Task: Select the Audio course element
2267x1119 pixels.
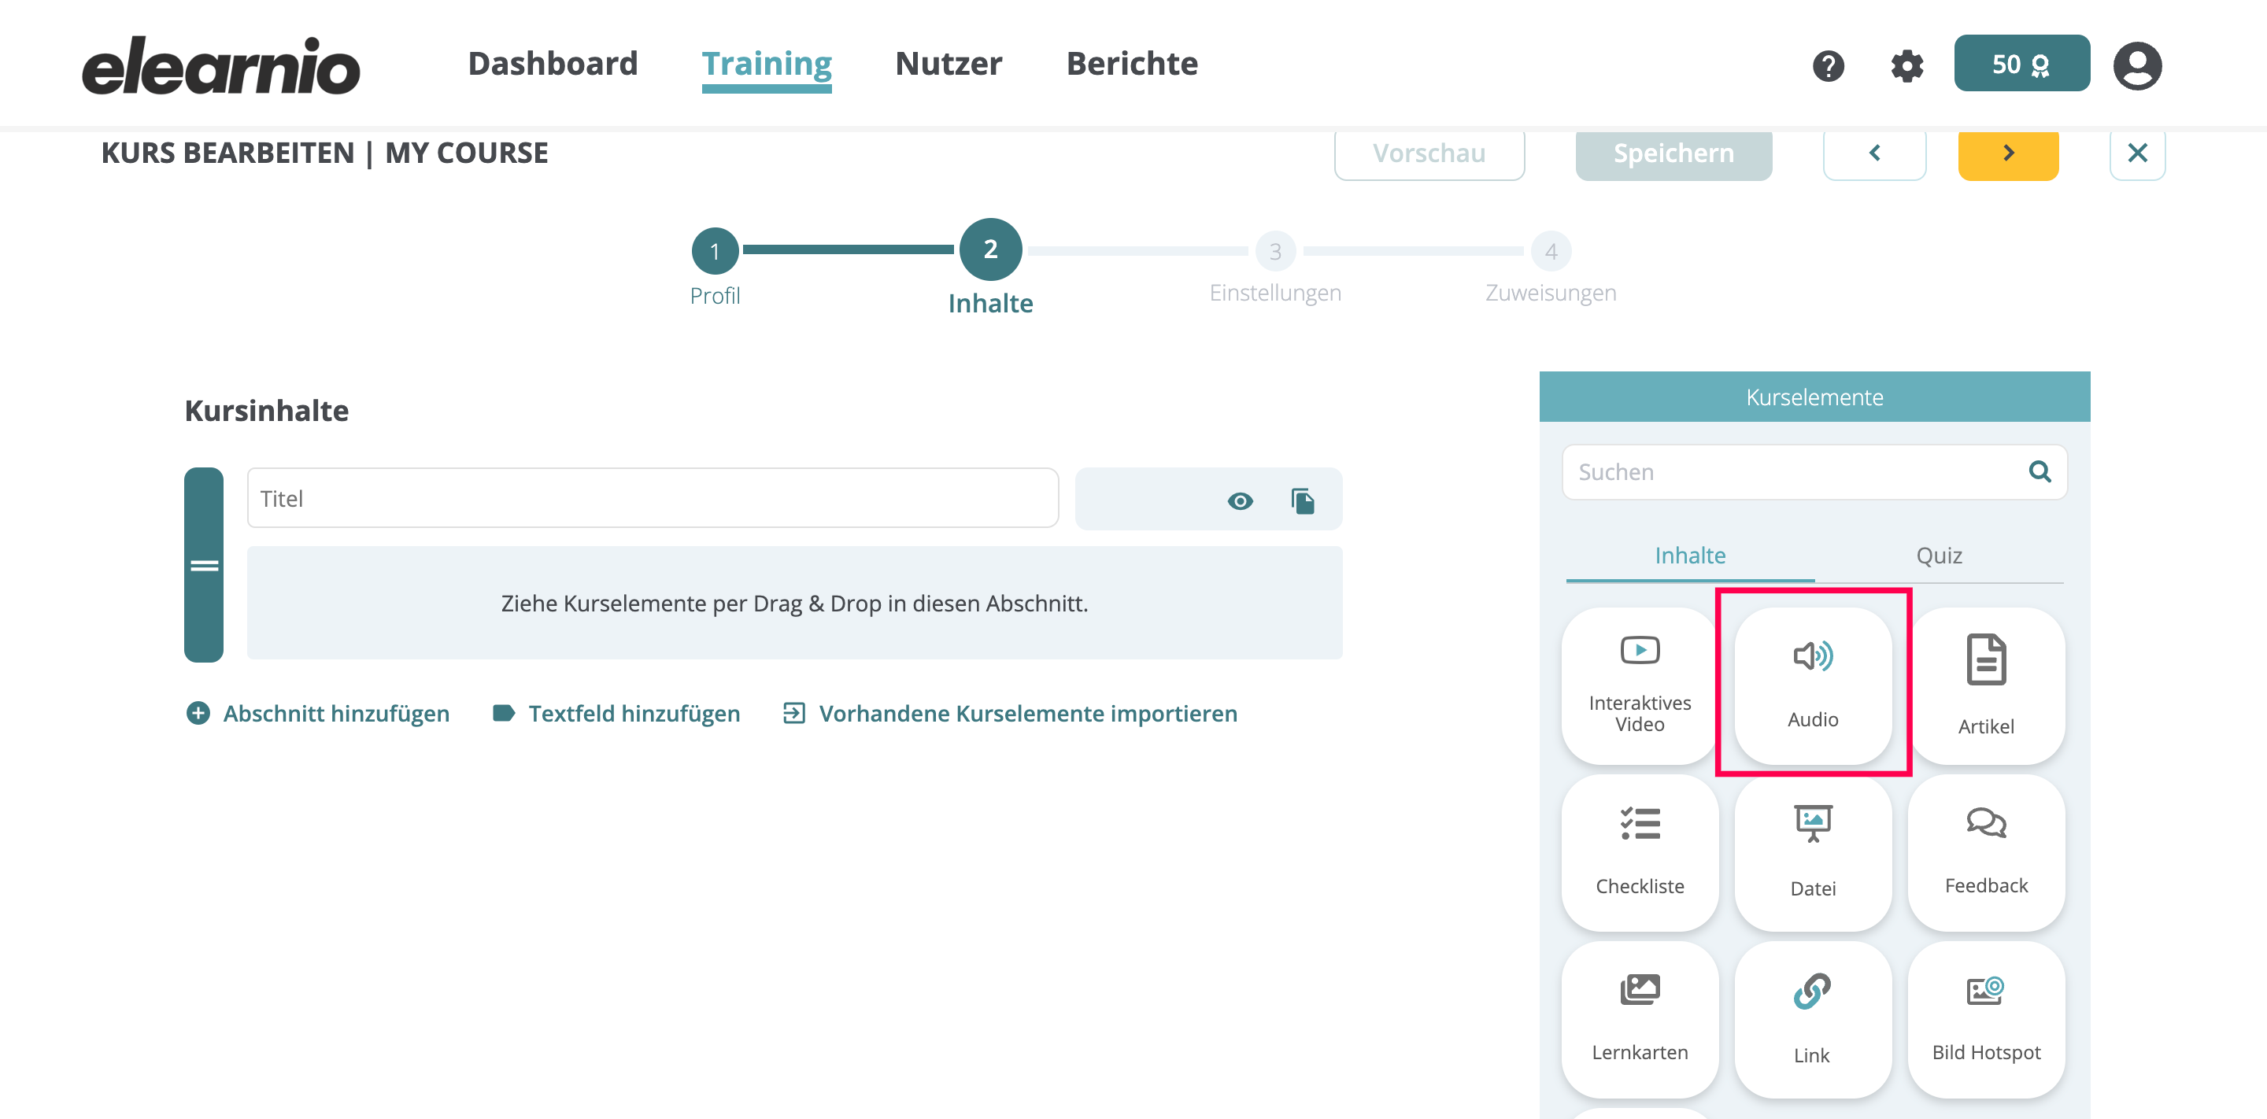Action: coord(1813,685)
